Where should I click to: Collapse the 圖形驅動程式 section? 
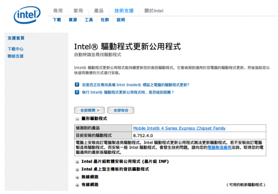coord(77,119)
